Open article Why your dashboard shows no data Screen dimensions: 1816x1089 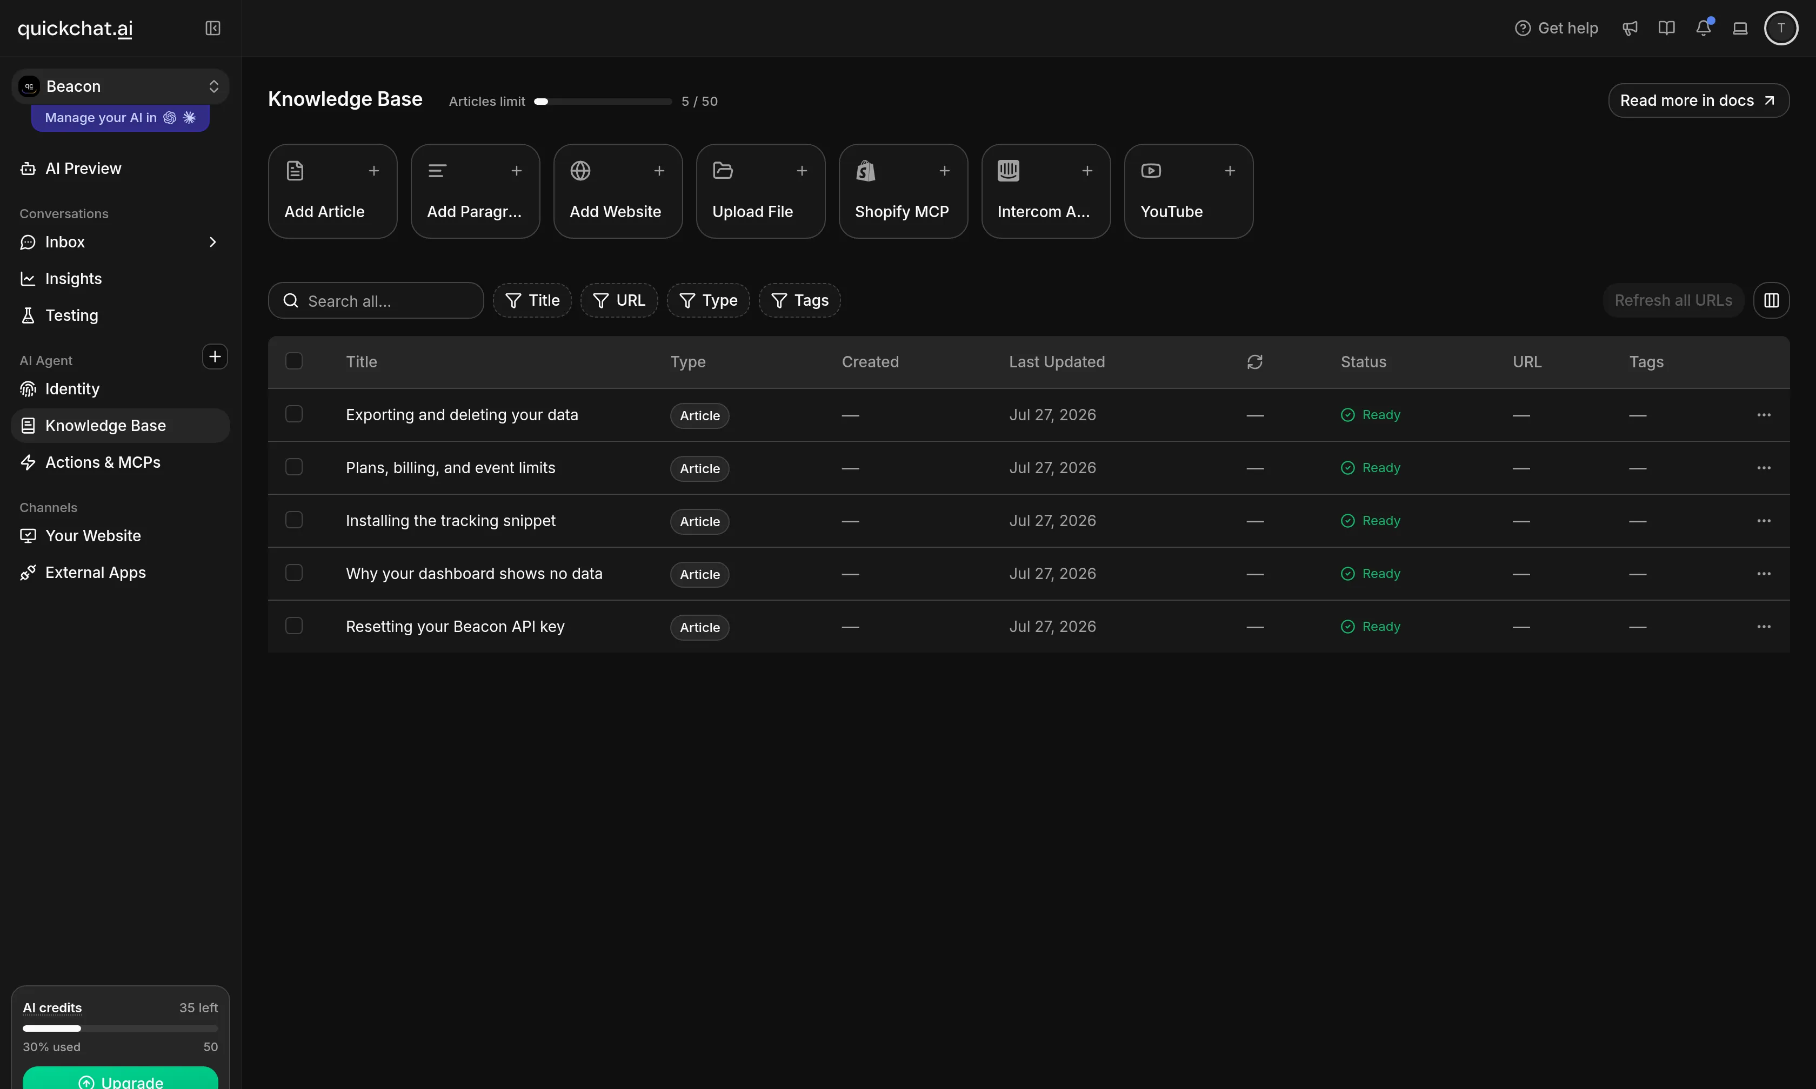[x=474, y=573]
